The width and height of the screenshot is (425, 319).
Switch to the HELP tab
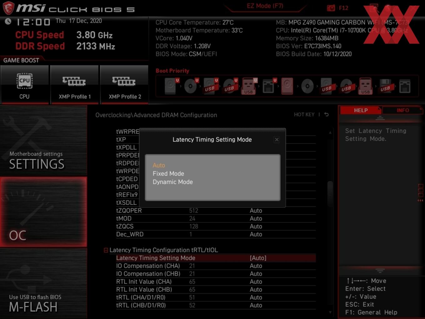[361, 110]
